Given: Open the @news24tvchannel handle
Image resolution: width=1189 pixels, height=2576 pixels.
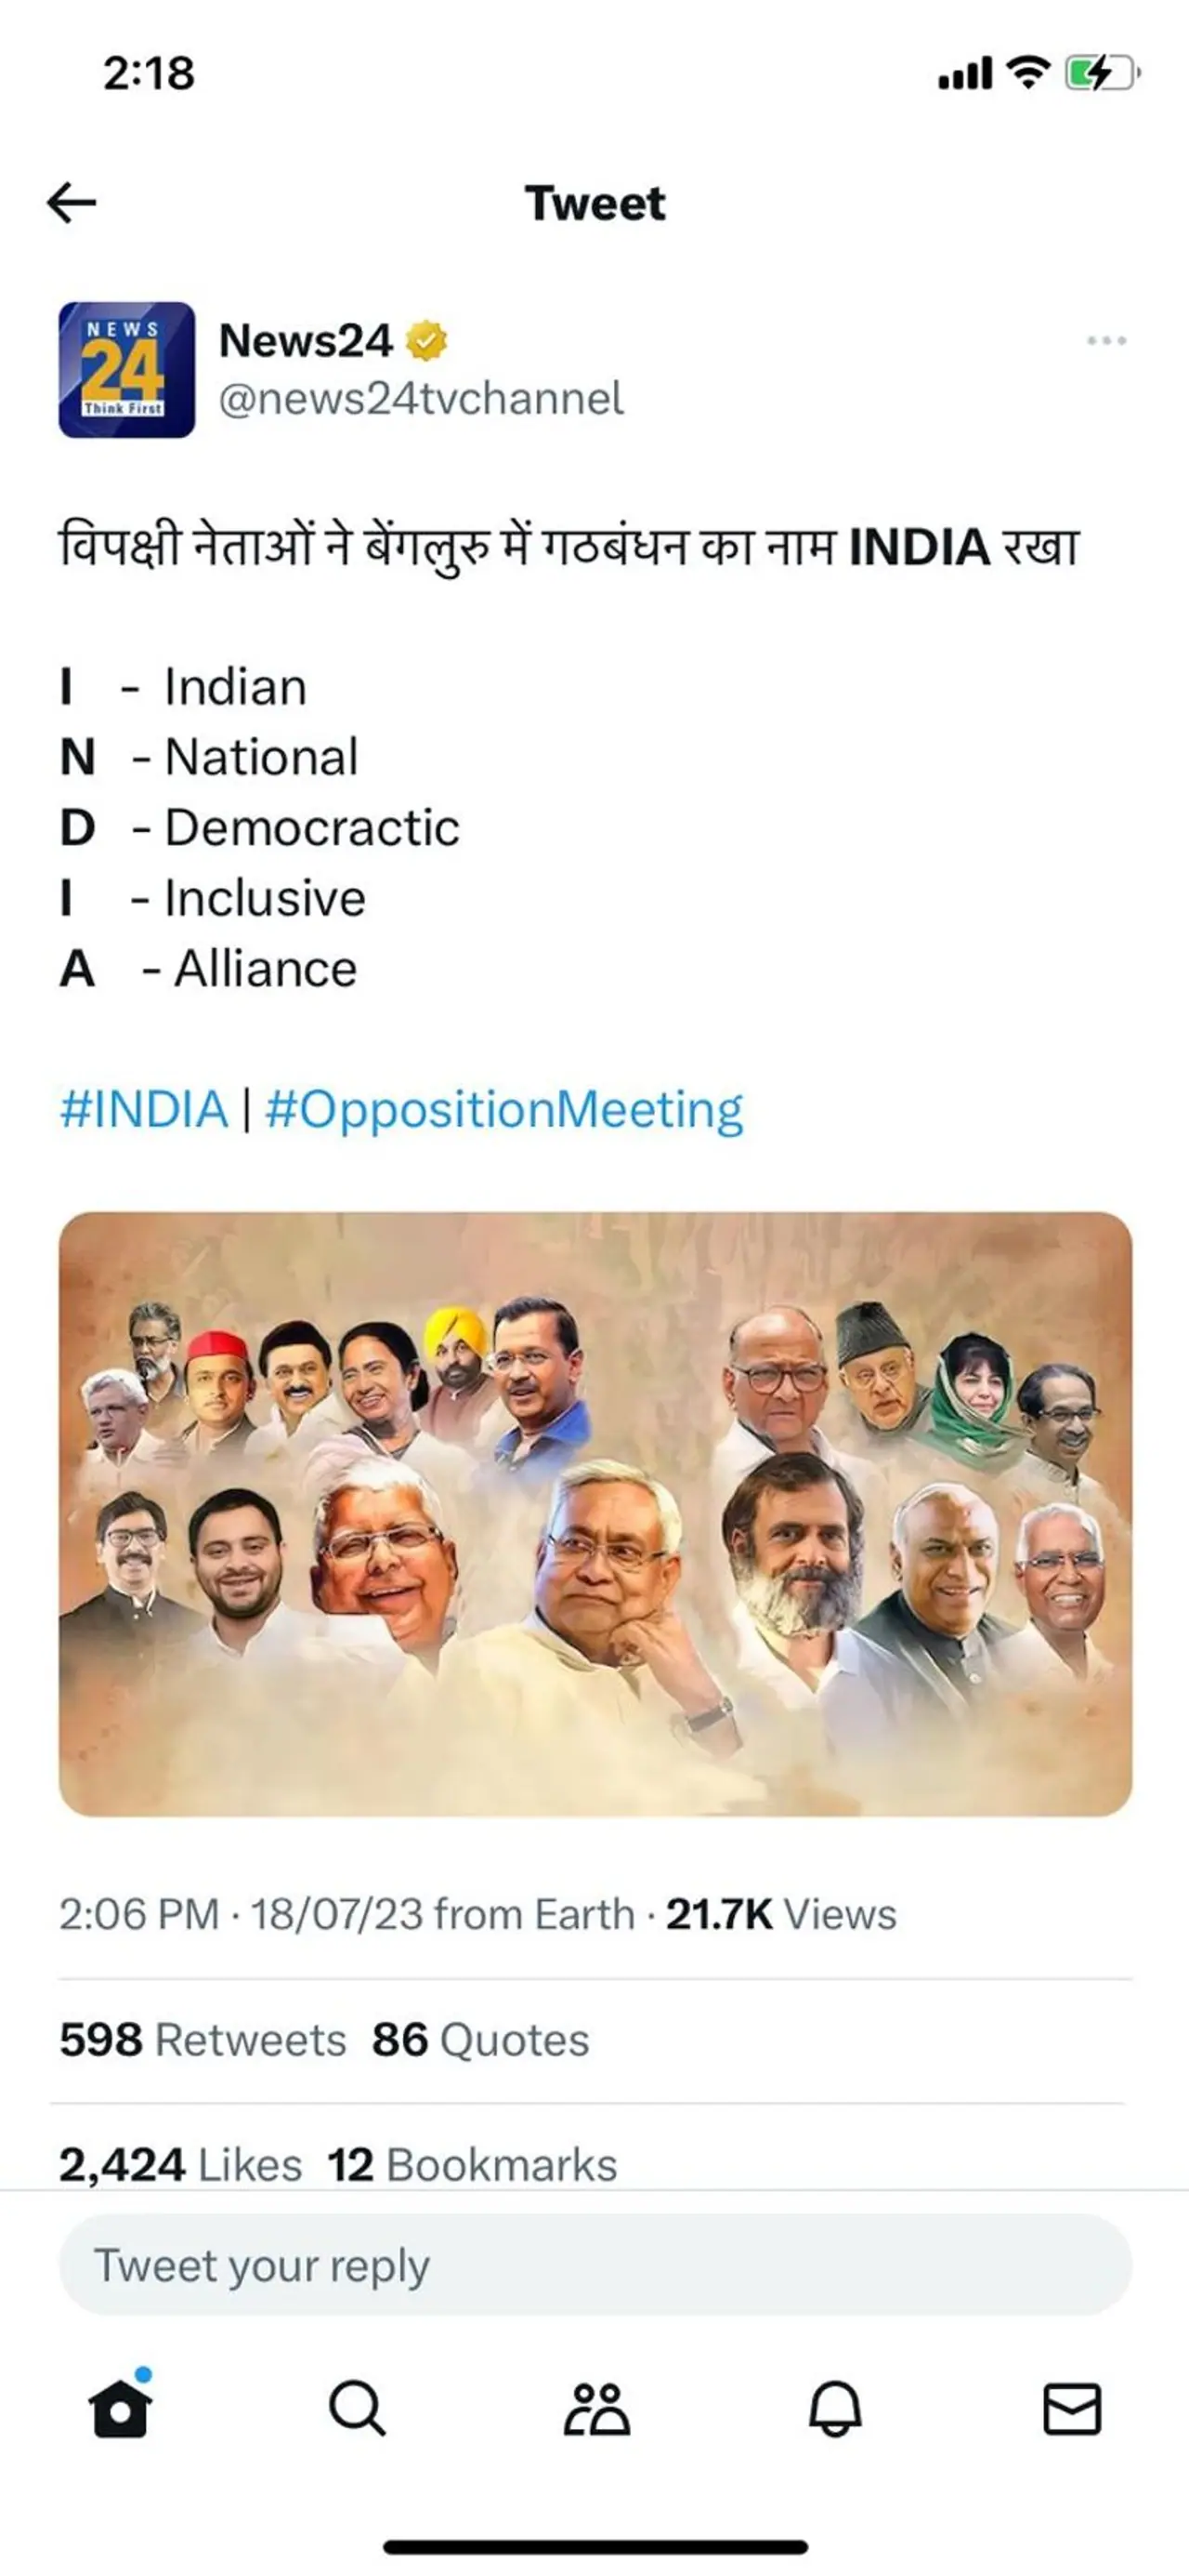Looking at the screenshot, I should tap(421, 399).
